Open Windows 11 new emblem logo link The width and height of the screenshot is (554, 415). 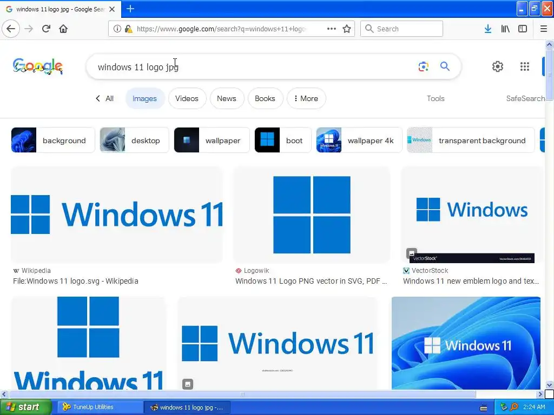point(471,281)
